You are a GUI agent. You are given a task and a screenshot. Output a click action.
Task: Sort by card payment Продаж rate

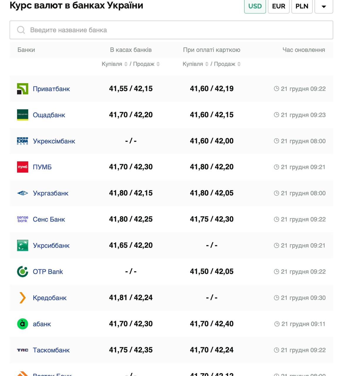click(239, 64)
